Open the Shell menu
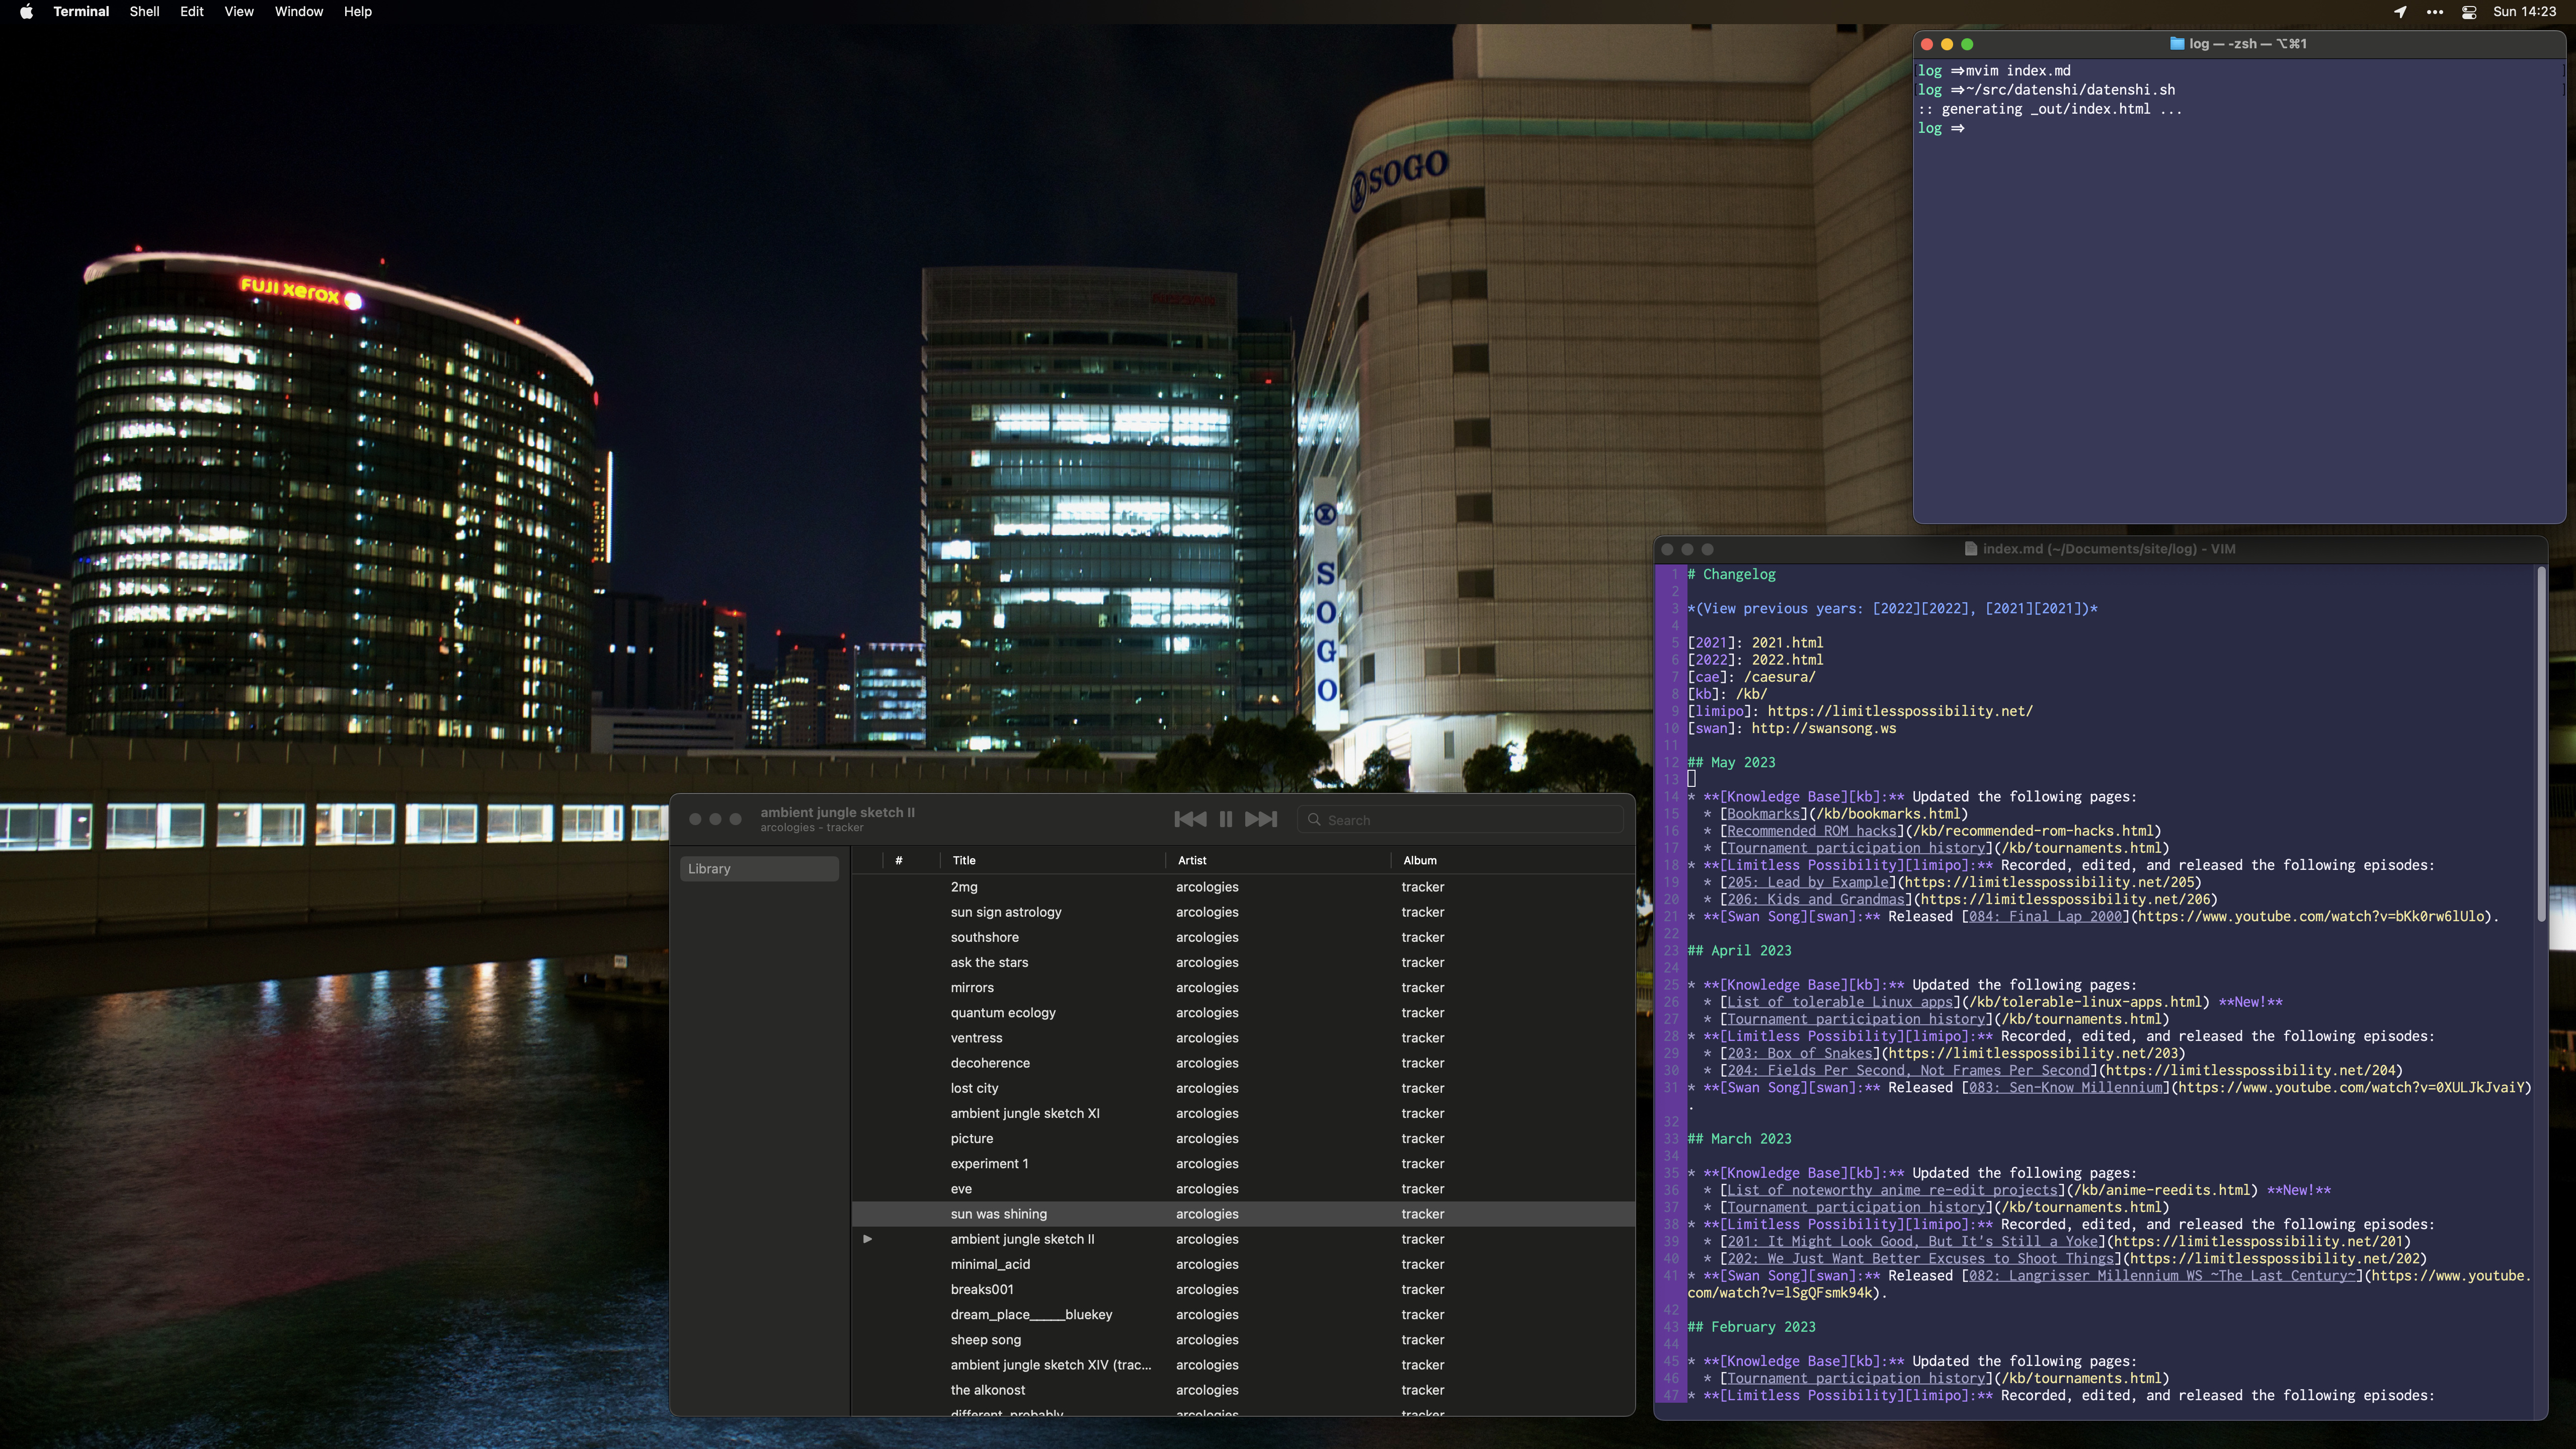This screenshot has width=2576, height=1449. click(x=144, y=12)
